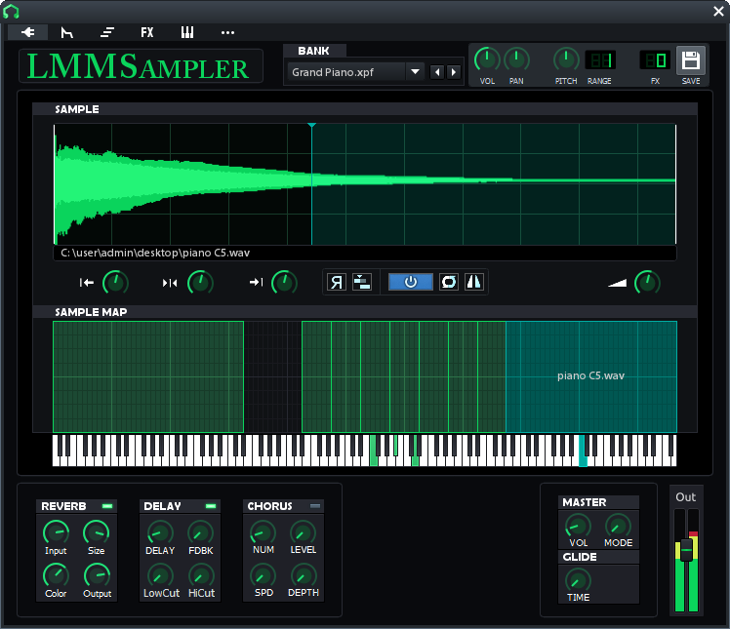Click the back arrow tab in toolbar
This screenshot has width=730, height=629.
(x=28, y=32)
